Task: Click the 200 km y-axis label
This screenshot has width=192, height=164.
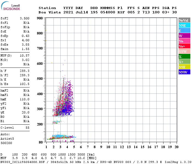Action: 40,124
